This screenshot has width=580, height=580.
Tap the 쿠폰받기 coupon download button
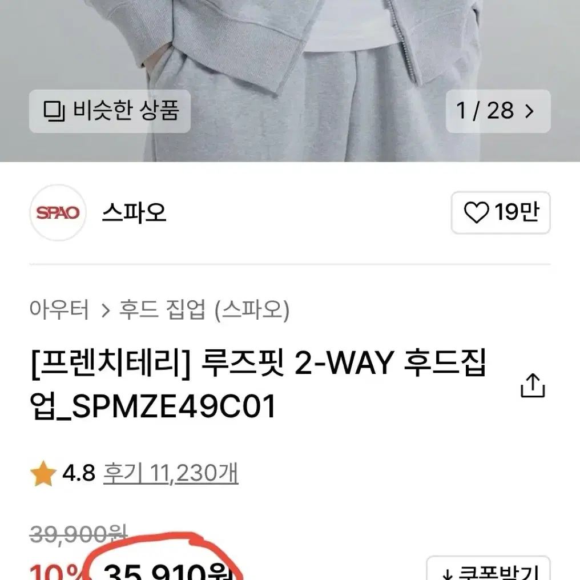488,568
